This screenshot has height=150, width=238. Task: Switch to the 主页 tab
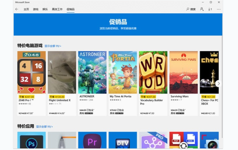pos(26,9)
